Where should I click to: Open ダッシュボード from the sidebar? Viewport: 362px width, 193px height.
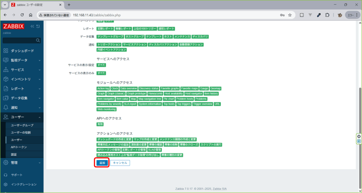[22, 51]
